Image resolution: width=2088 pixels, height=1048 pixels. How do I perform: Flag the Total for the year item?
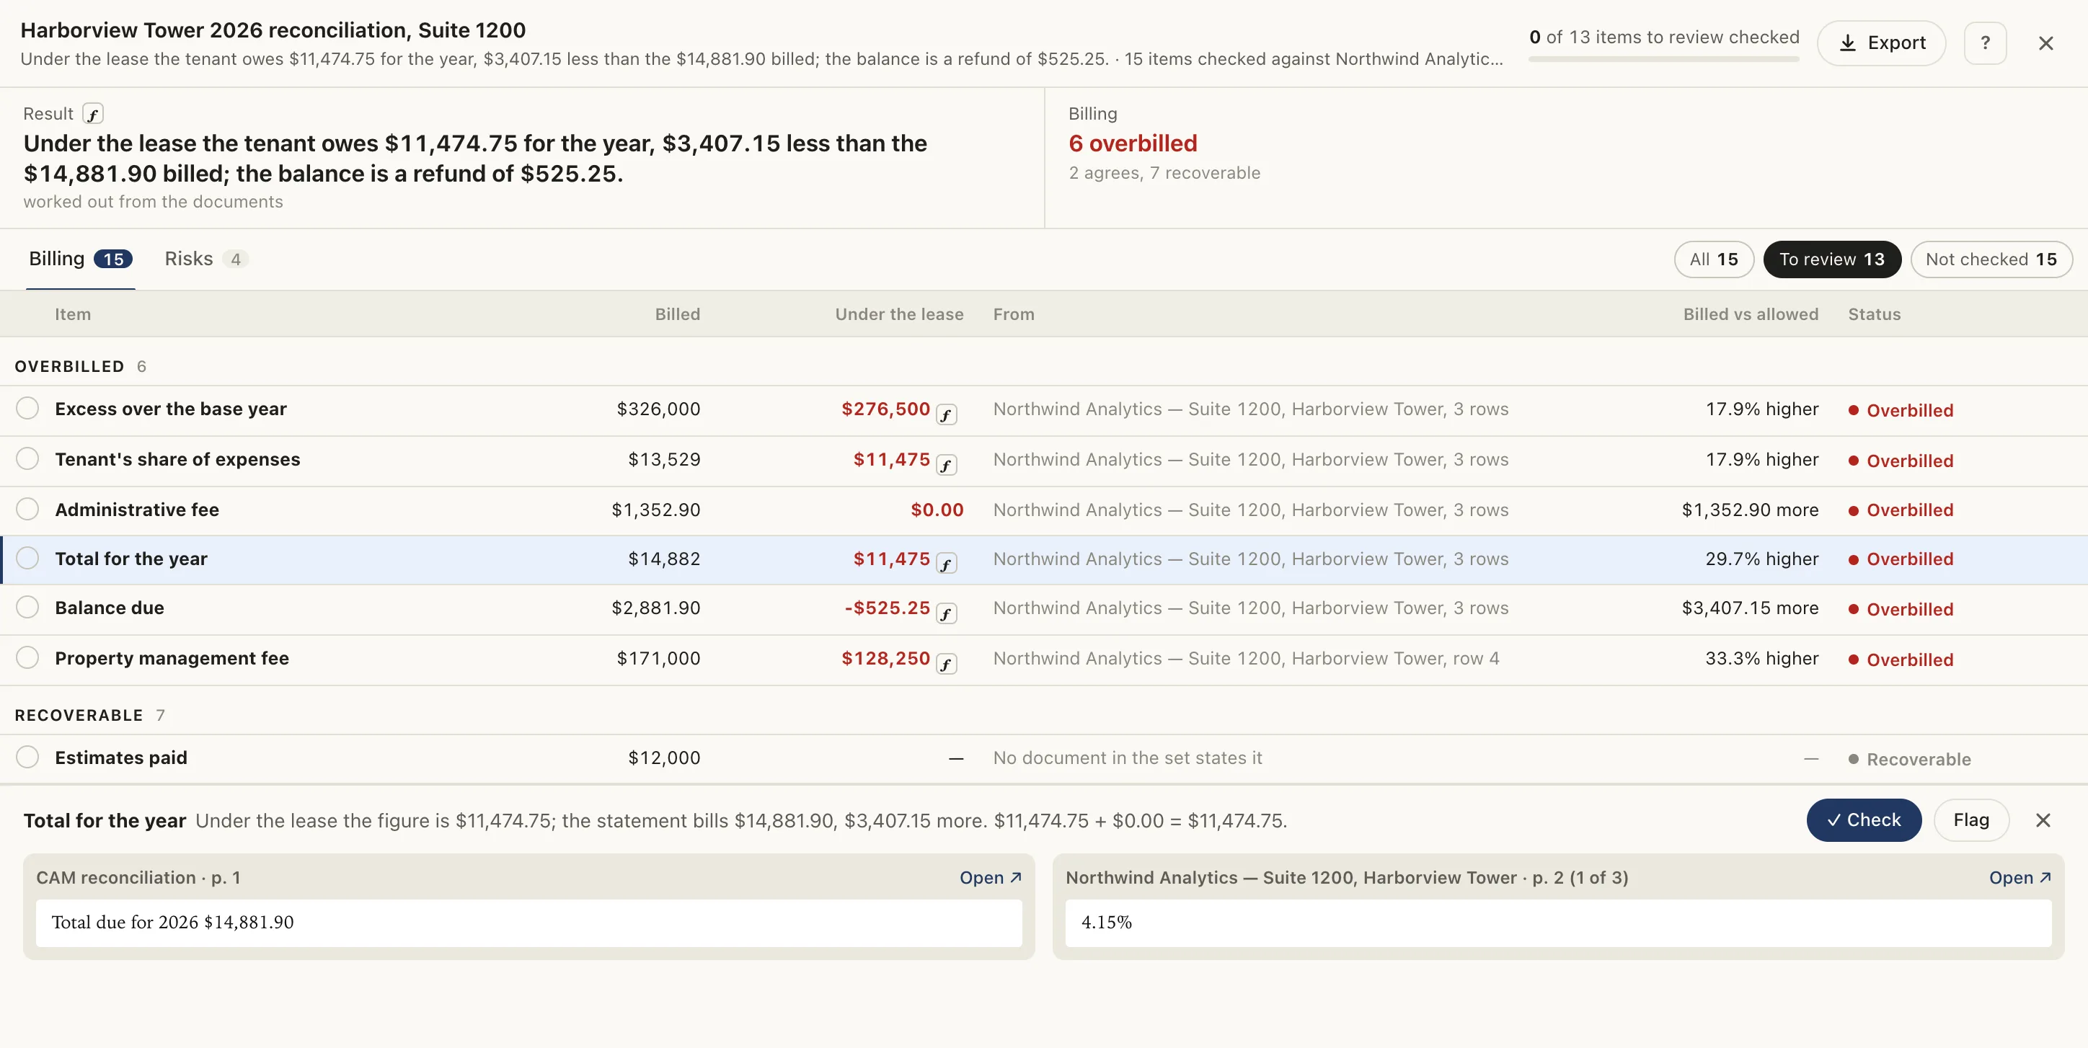tap(1970, 820)
